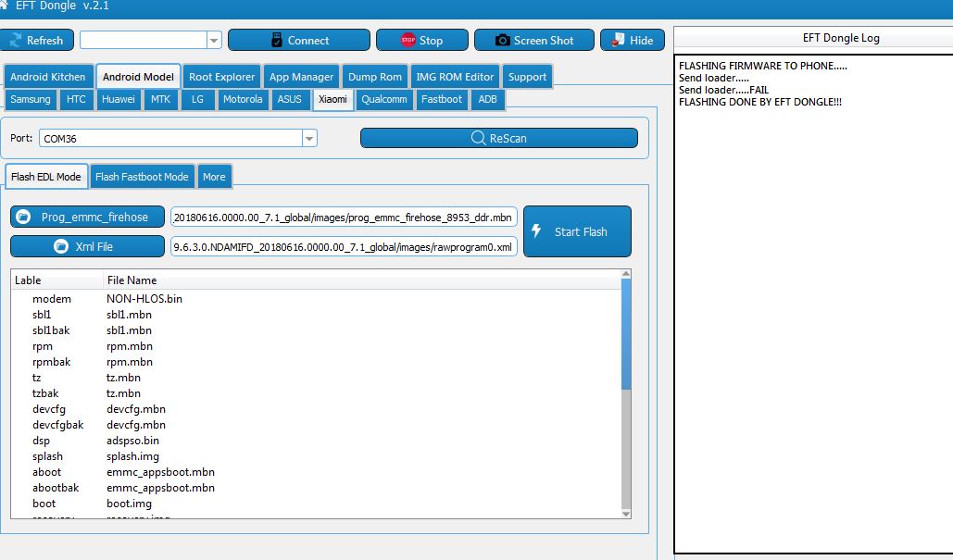Select the MTK tab
Viewport: 953px width, 560px height.
(x=160, y=99)
